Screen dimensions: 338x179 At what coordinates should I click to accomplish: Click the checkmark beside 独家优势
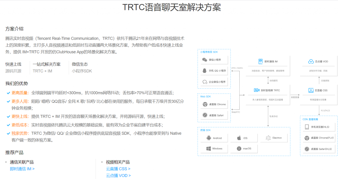click(8, 134)
